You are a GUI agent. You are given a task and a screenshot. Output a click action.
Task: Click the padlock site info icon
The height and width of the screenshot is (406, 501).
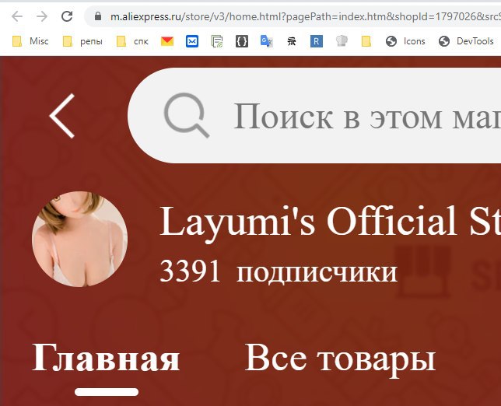(x=98, y=16)
